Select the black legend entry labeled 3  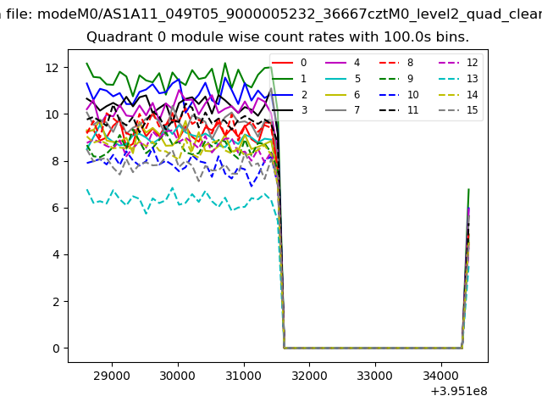(292, 110)
